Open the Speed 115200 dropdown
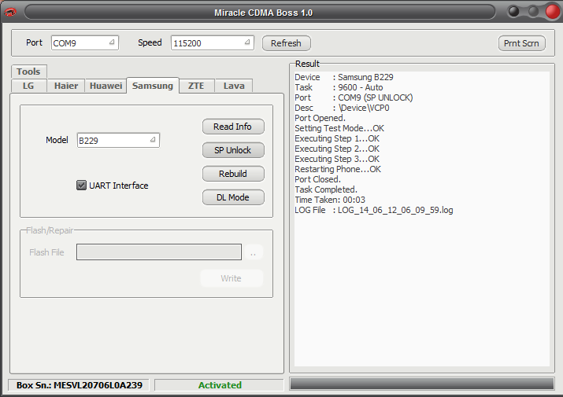Viewport: 563px width, 397px height. click(x=212, y=43)
